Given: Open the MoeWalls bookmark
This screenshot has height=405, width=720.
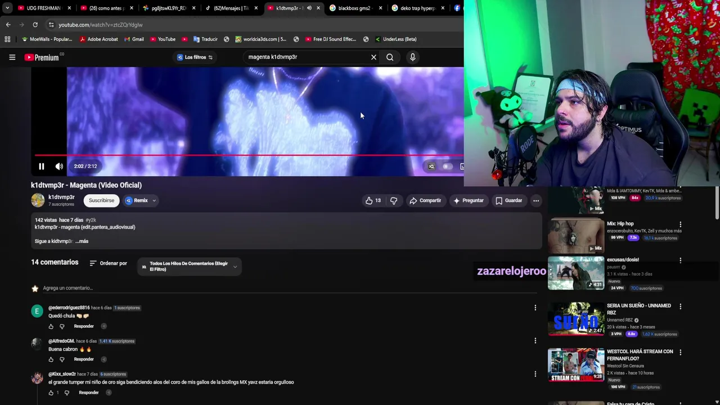Looking at the screenshot, I should (47, 39).
